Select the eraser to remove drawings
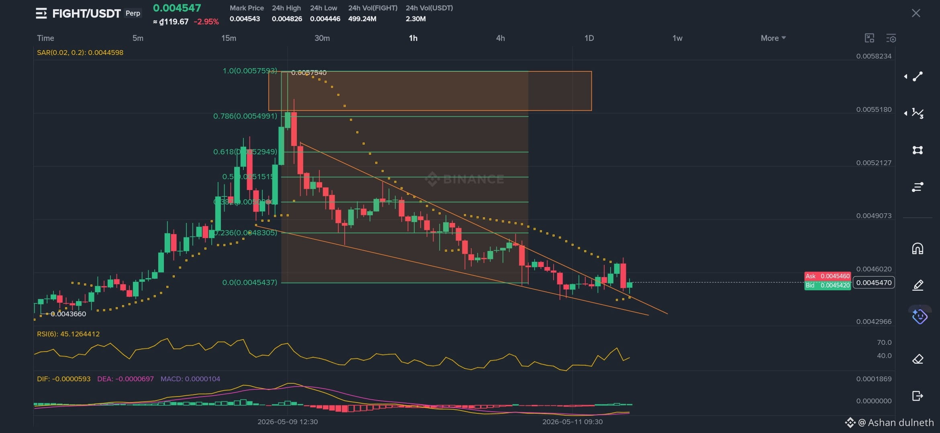940x433 pixels. (x=918, y=359)
